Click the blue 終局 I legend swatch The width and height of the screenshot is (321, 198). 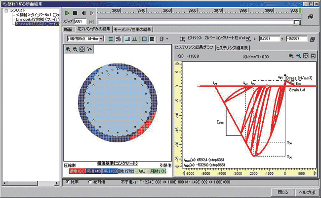click(x=109, y=171)
